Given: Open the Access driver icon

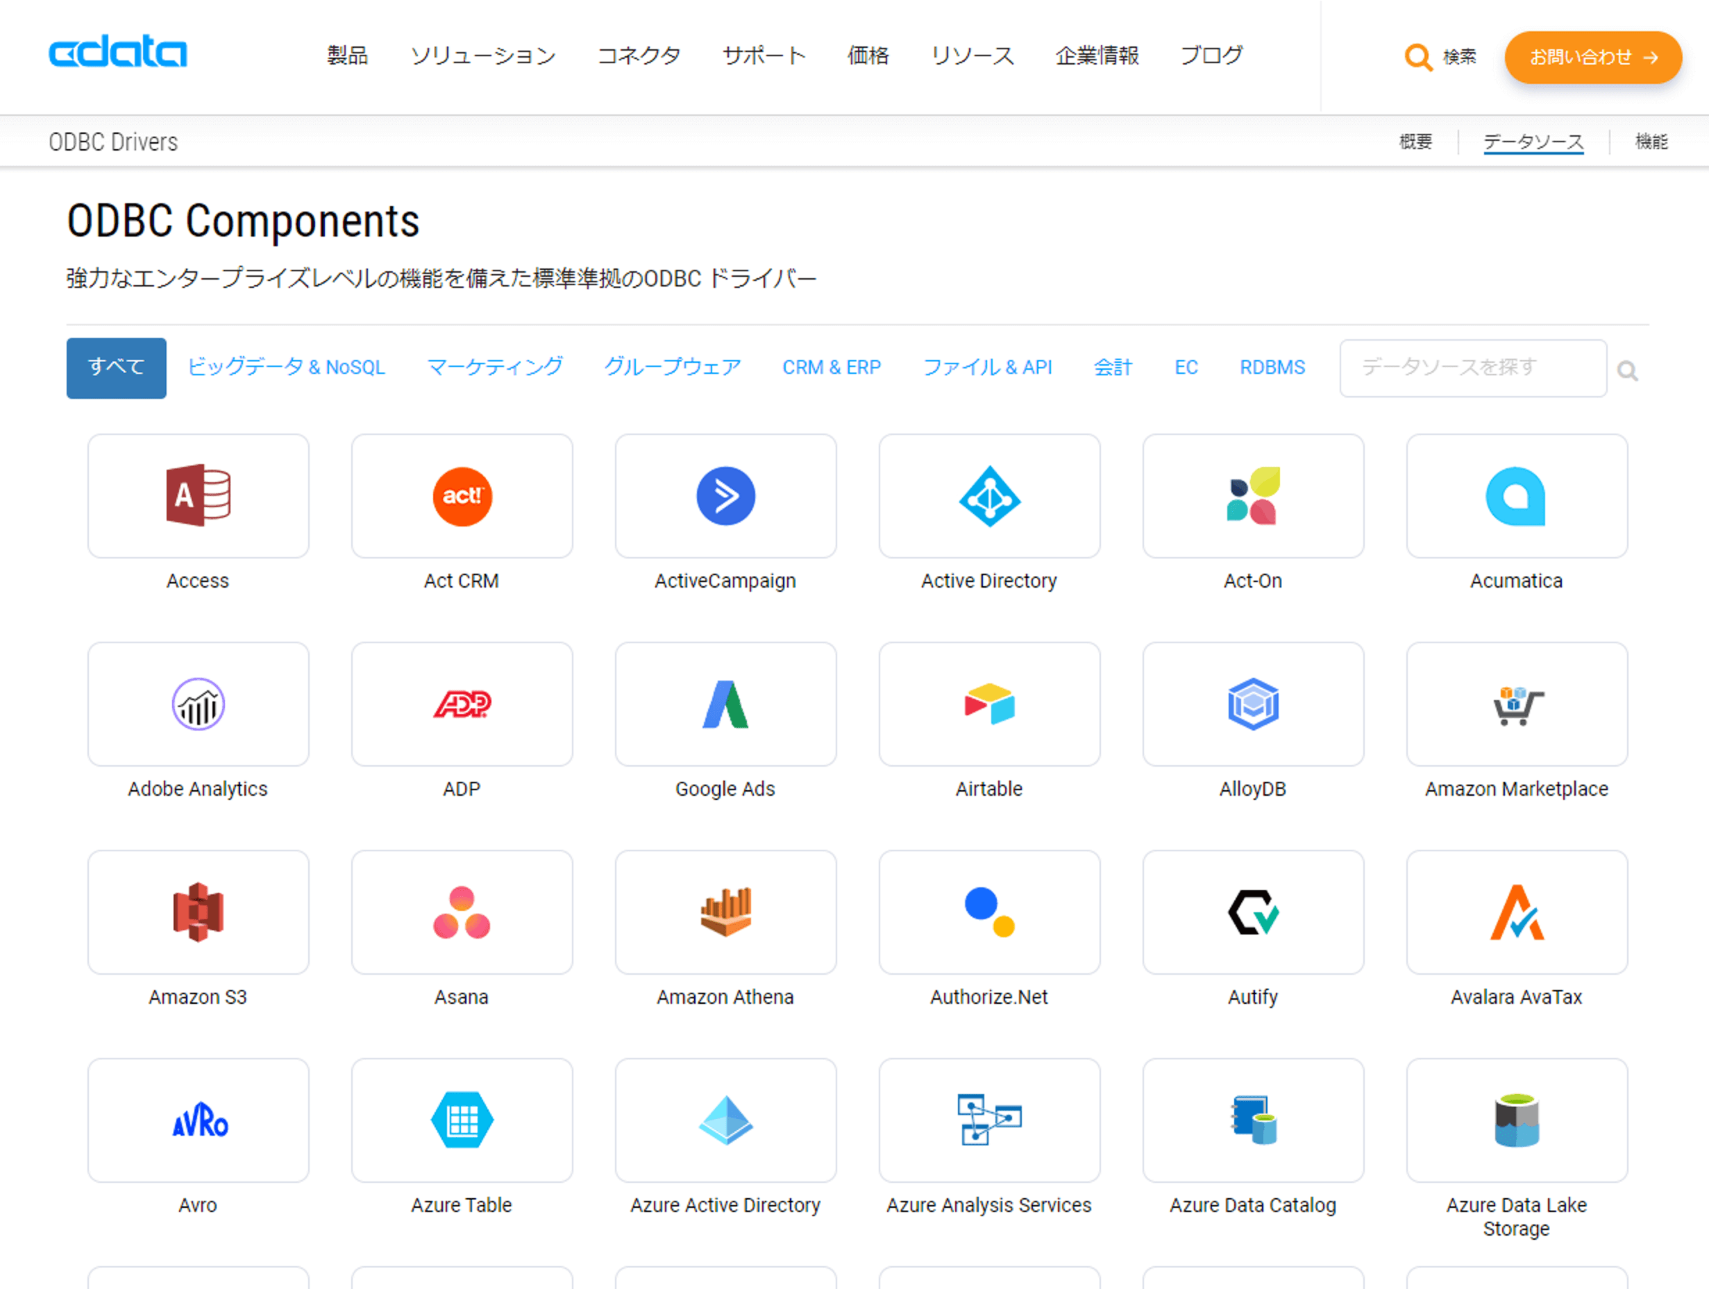Looking at the screenshot, I should [x=198, y=496].
